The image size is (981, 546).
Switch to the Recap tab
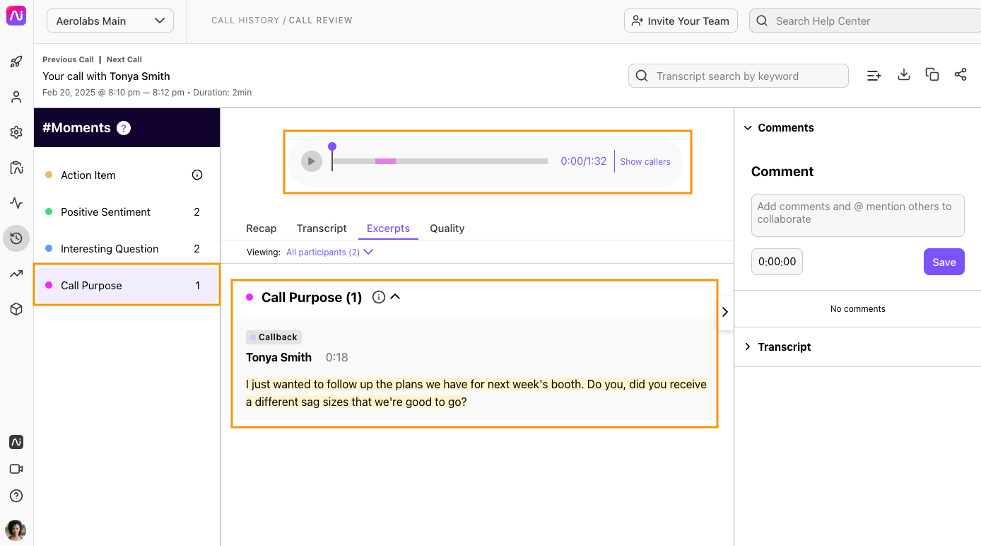point(262,228)
